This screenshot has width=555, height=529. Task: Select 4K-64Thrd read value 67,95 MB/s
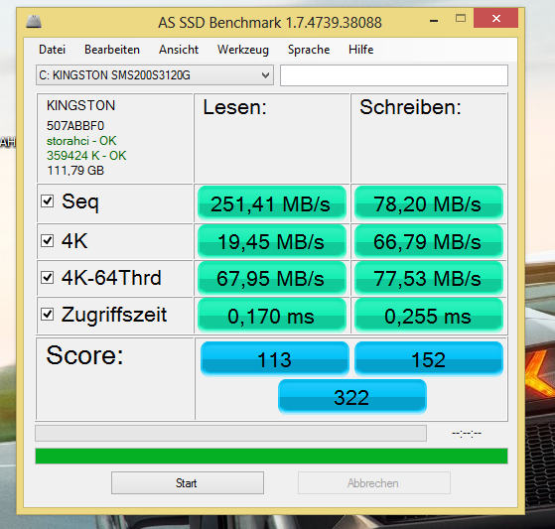pos(271,278)
